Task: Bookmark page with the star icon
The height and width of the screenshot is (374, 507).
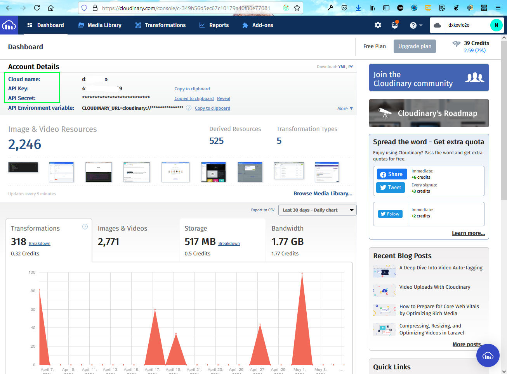Action: point(297,8)
